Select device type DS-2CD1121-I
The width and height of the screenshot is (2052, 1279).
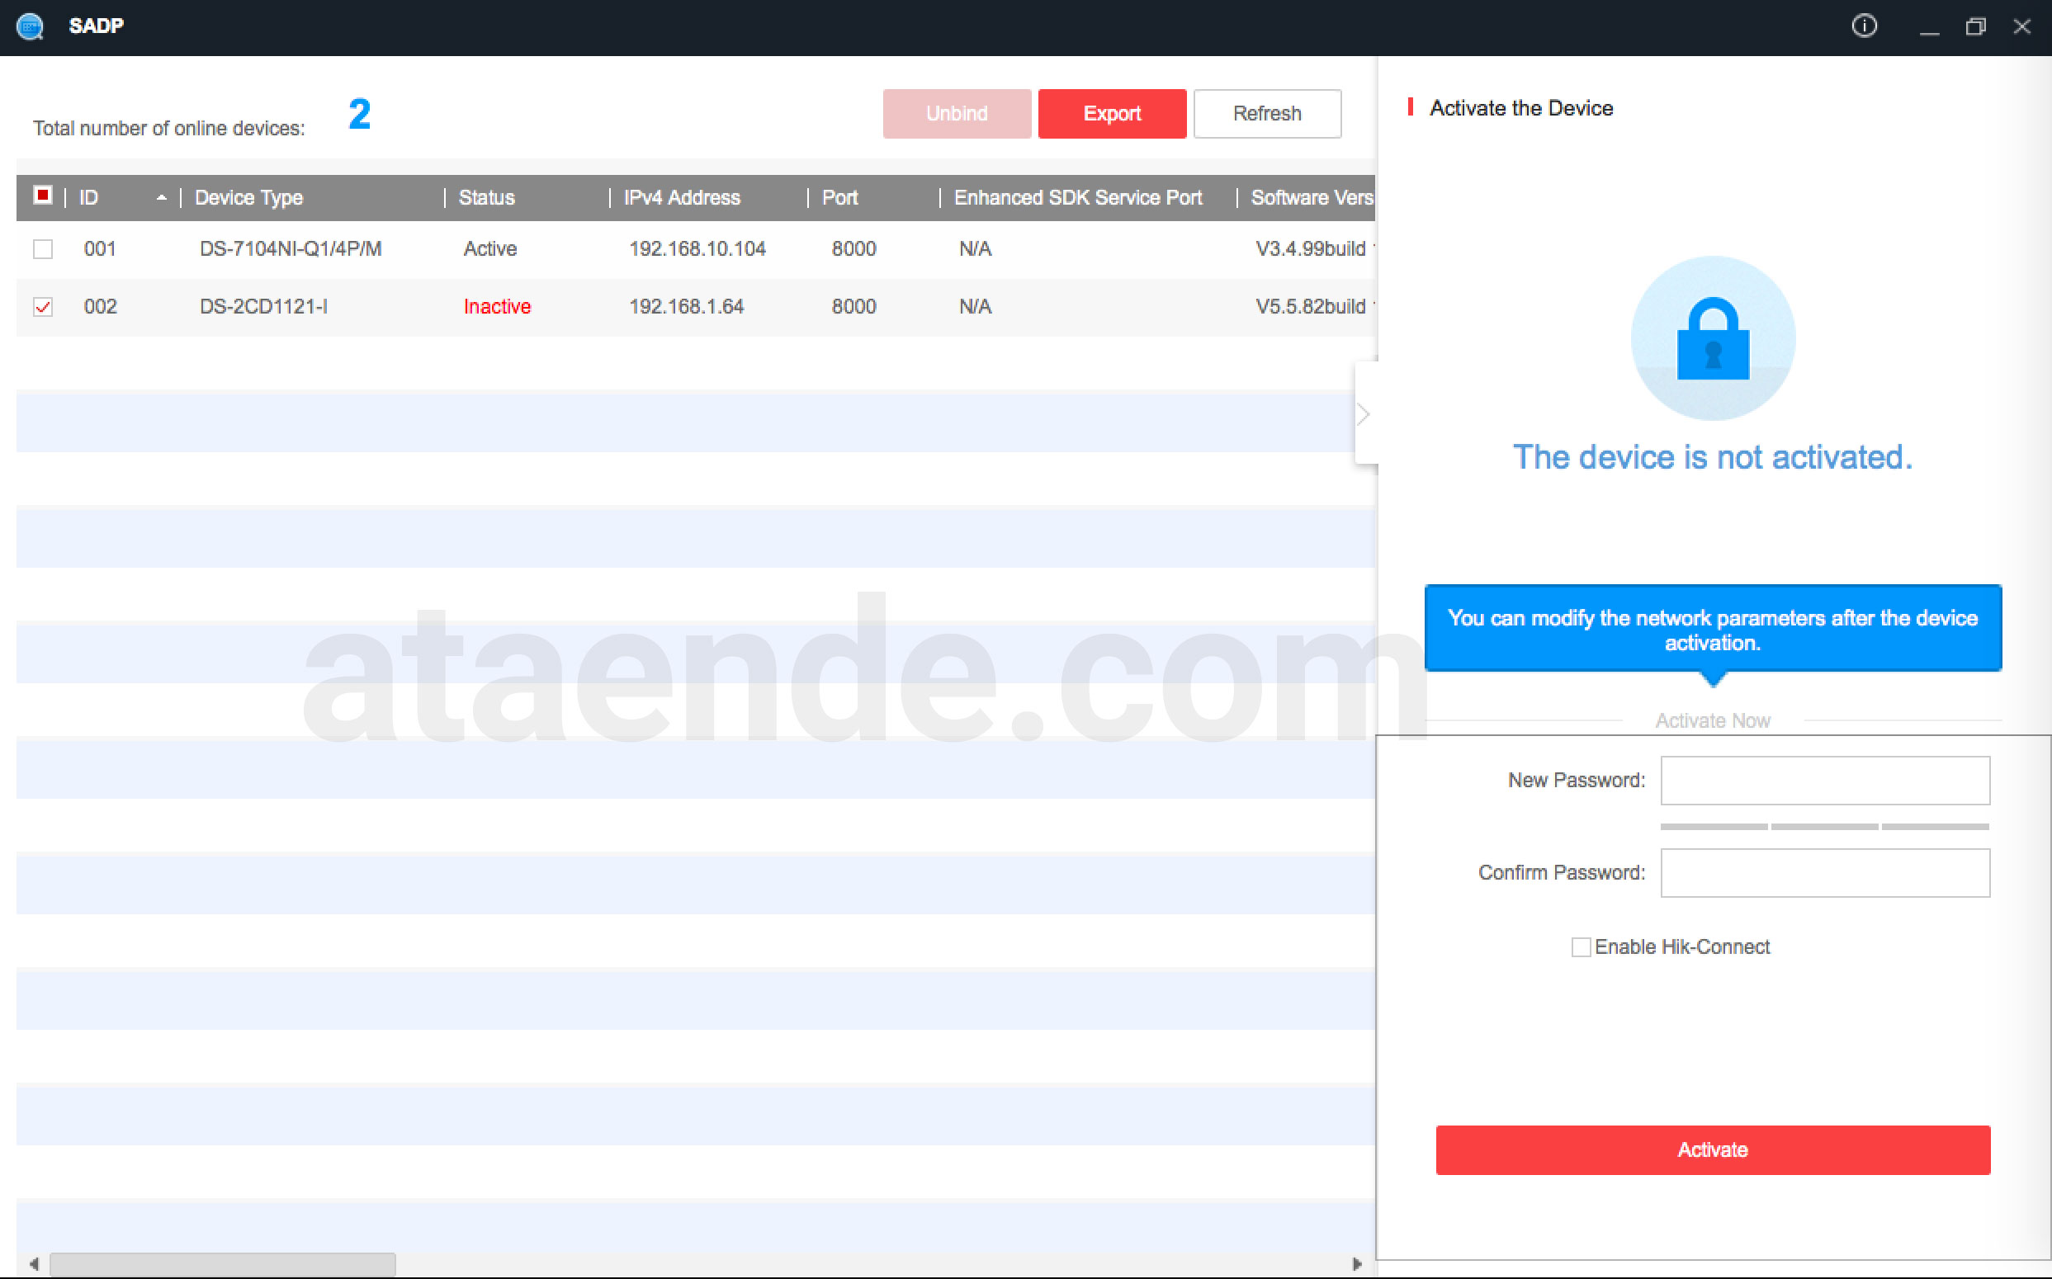pyautogui.click(x=263, y=306)
